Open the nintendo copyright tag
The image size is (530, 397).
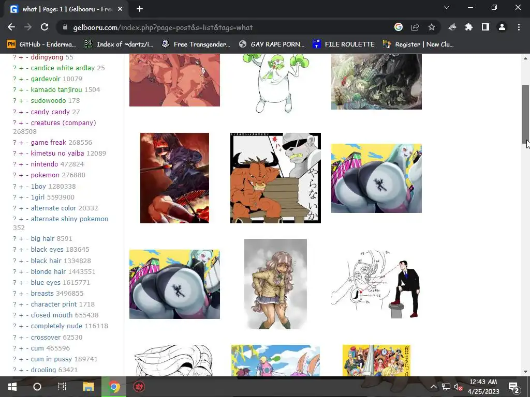[x=45, y=164]
